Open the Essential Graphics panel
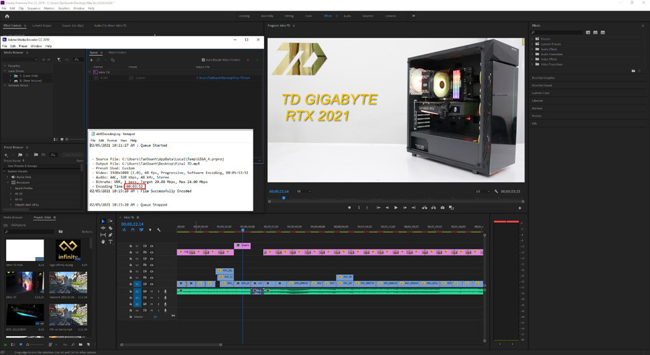 click(545, 77)
